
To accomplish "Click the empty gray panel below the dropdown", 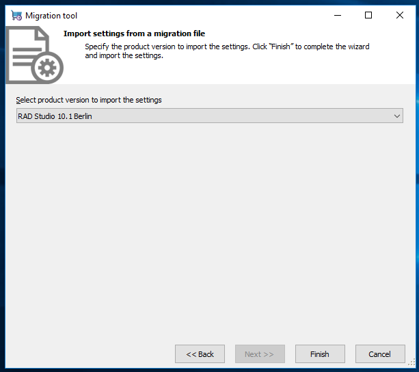I will (210, 230).
